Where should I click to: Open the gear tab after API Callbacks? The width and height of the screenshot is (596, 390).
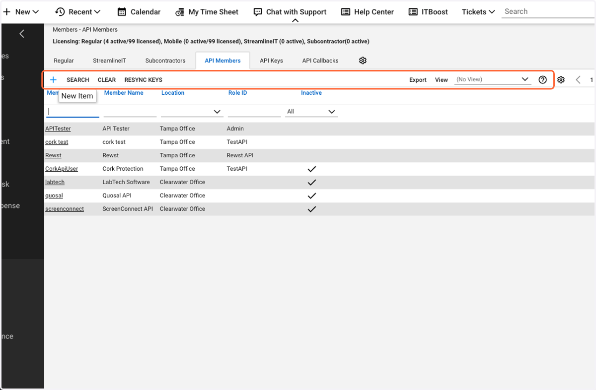click(x=363, y=61)
